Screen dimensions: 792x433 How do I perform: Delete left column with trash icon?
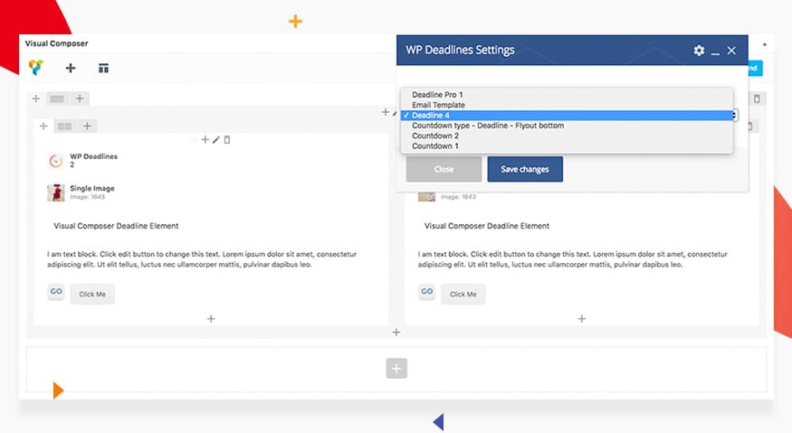coord(227,140)
